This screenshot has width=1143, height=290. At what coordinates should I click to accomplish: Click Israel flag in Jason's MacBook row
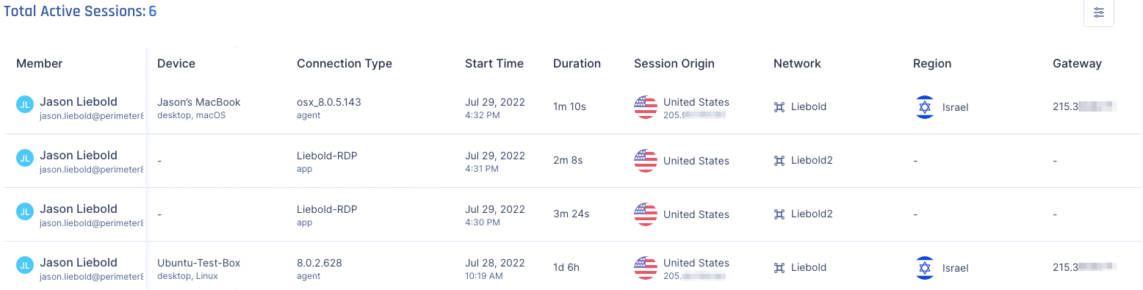[x=924, y=107]
